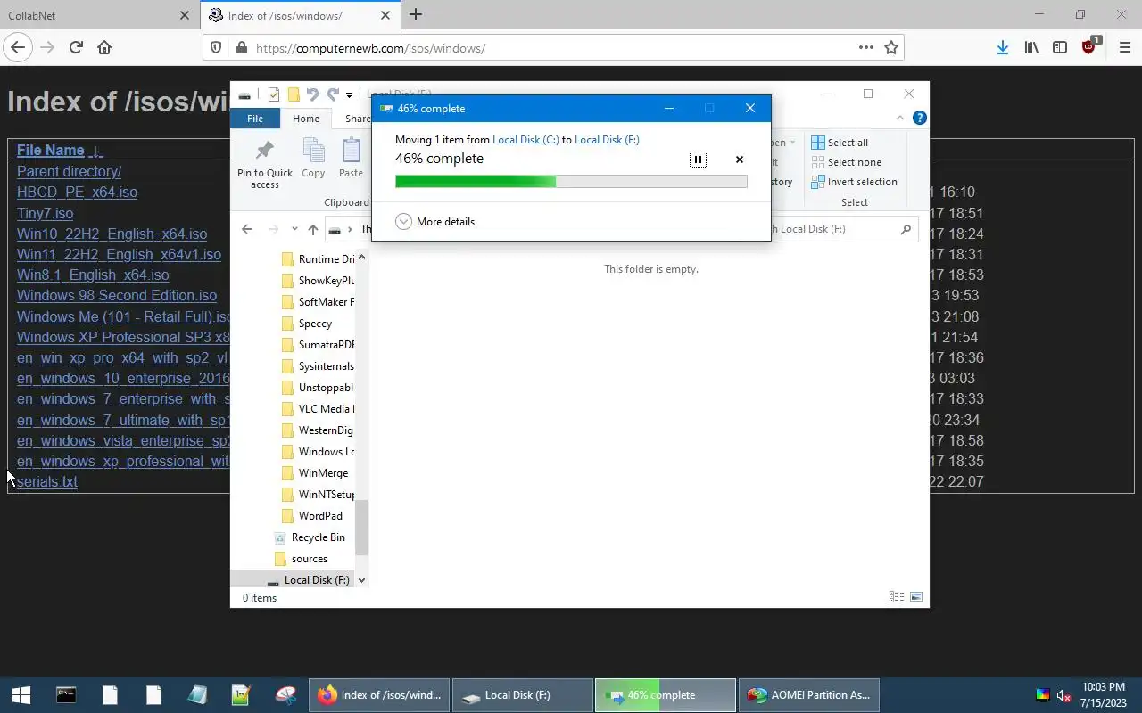Select the WinMerge folder in tree
The image size is (1142, 713).
pos(323,473)
